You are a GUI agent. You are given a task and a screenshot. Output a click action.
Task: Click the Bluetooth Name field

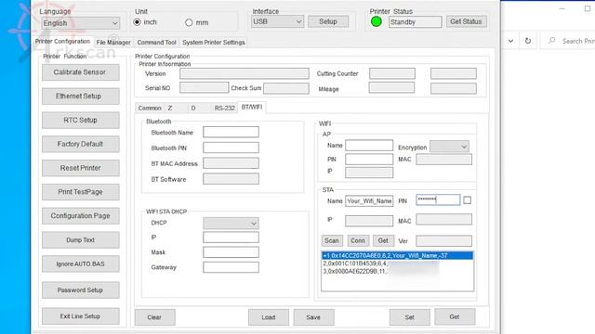(x=231, y=132)
